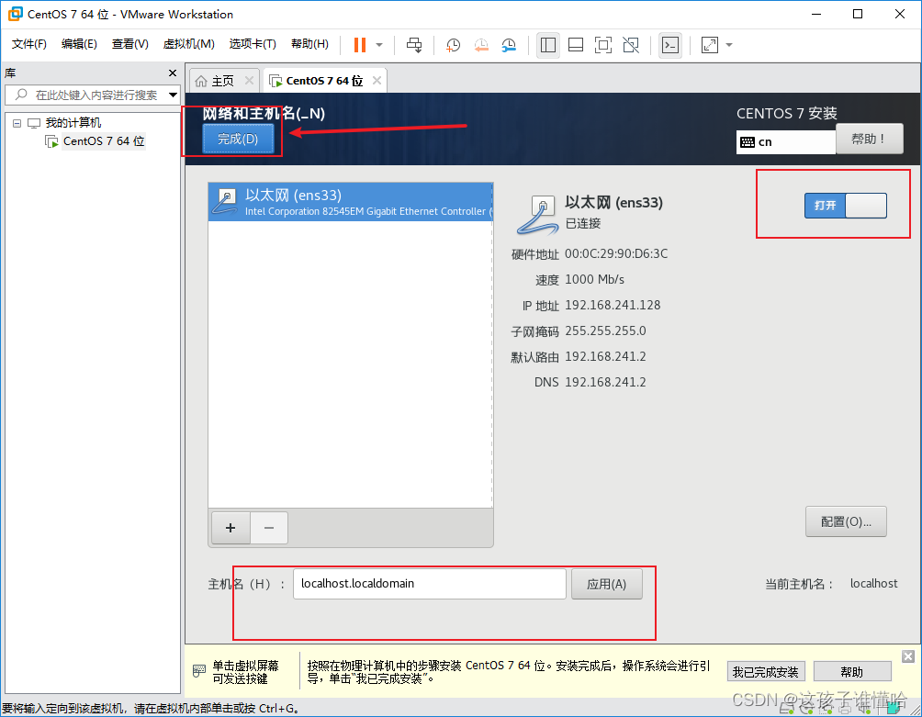Click the hardware address 00:0C:29:90:D6:3C
922x717 pixels.
point(616,254)
